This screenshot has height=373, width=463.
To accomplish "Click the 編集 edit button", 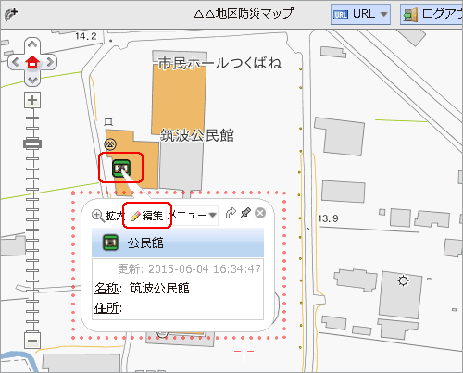I will coord(147,216).
